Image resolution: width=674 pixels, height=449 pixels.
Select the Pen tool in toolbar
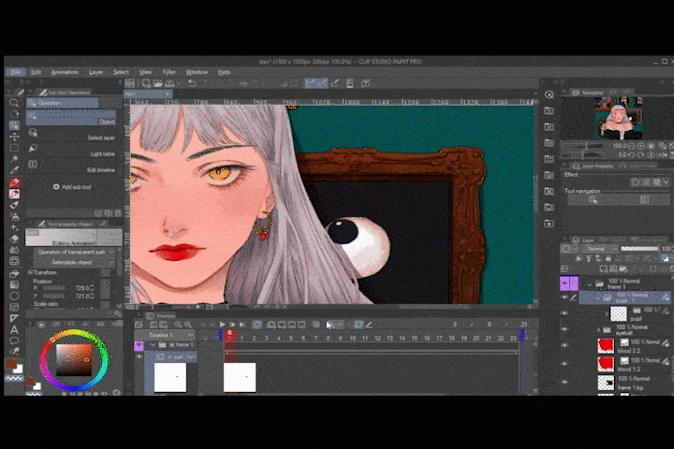pos(14,182)
